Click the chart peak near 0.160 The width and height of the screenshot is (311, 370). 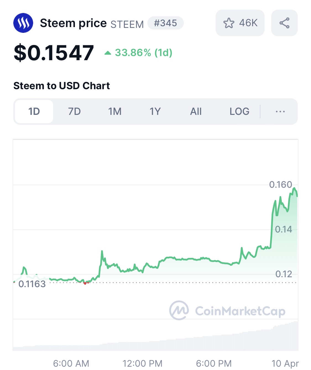pos(294,189)
